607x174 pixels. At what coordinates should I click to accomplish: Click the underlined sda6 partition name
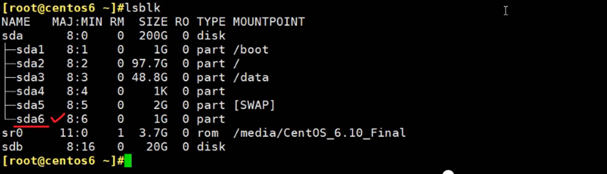point(30,119)
